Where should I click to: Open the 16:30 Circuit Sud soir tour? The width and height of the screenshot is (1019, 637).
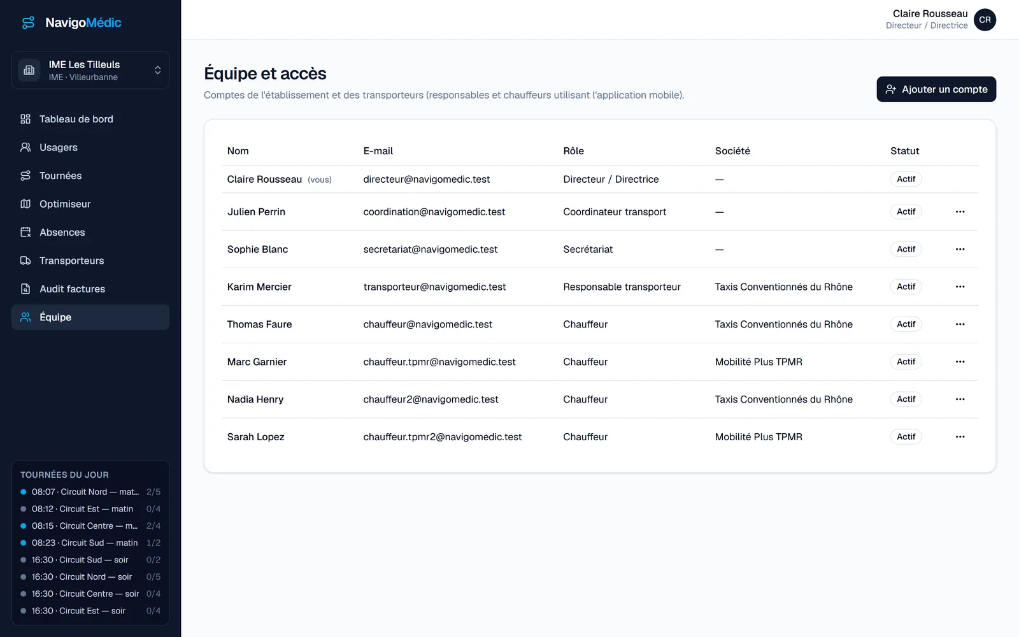pyautogui.click(x=90, y=560)
